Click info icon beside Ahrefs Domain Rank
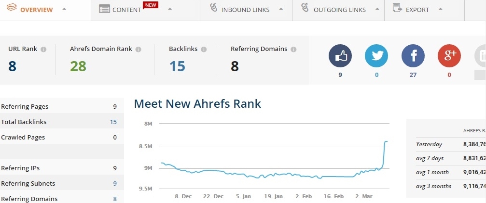Image resolution: width=486 pixels, height=203 pixels. [139, 50]
